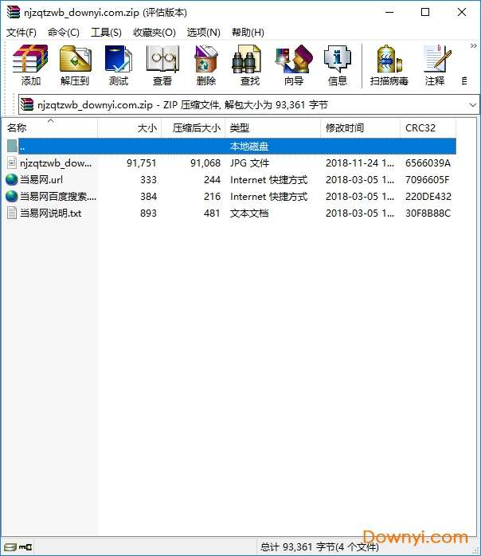Click the 解压到 (Extract to) icon
Screen dimensions: 481x556
(75, 65)
